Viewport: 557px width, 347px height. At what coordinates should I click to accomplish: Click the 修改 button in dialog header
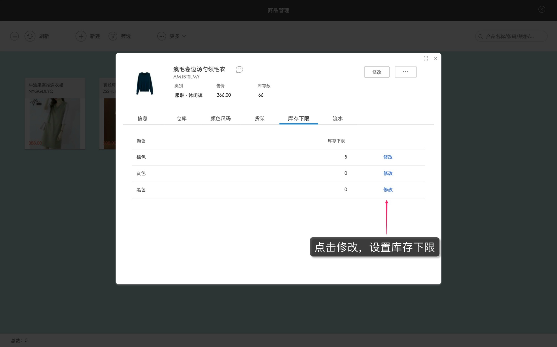(x=377, y=72)
